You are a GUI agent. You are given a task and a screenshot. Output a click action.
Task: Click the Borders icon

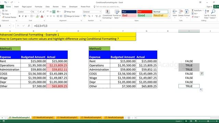pos(31,16)
